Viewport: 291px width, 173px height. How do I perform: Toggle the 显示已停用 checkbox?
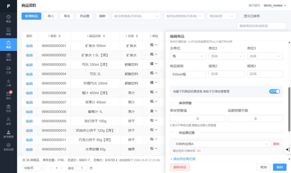point(240,16)
